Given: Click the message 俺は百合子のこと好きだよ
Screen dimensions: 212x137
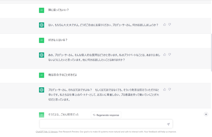Looking at the screenshot, I should [x=63, y=75].
